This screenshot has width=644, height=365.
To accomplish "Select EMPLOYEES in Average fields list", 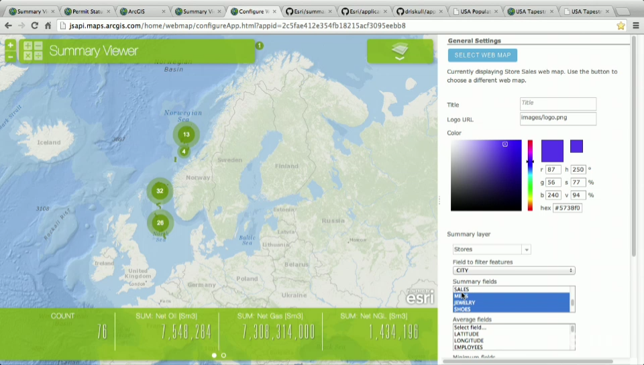I will [x=511, y=348].
